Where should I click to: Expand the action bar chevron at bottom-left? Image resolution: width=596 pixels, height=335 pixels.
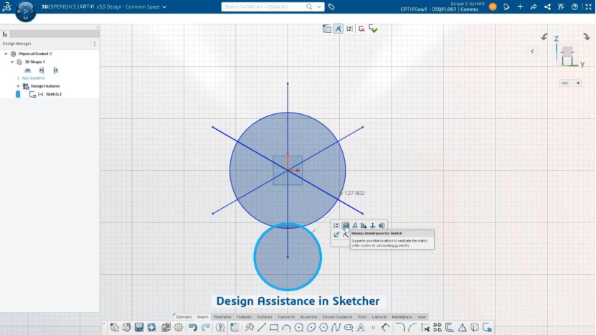pos(103,324)
